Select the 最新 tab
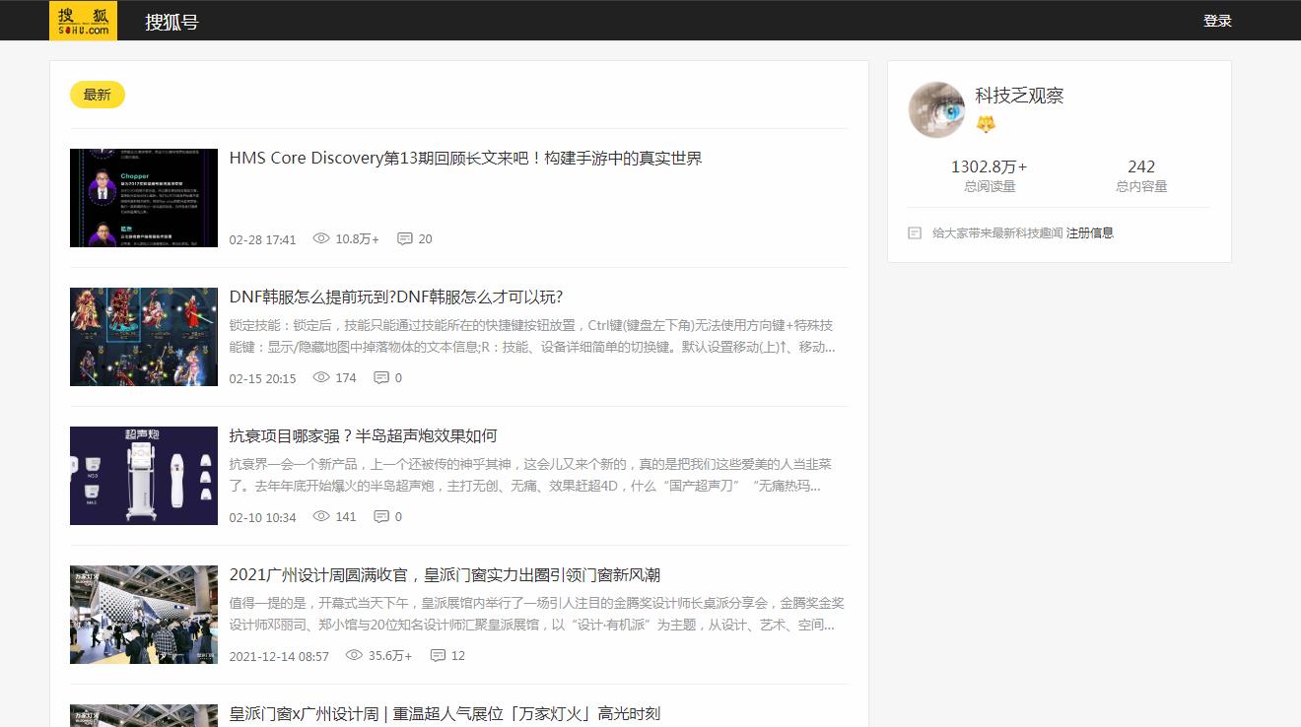Viewport: 1301px width, 727px height. tap(98, 95)
